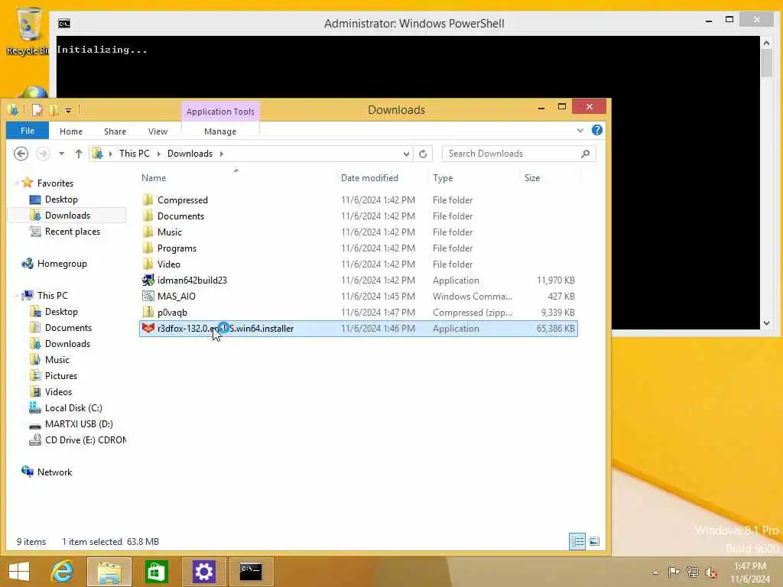Go up one folder level
Screen dimensions: 783x587
(x=79, y=154)
